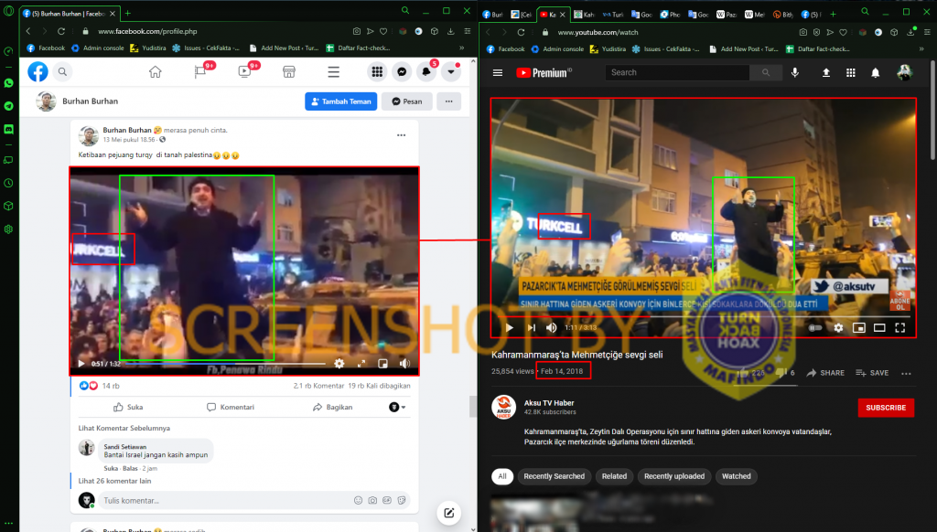The width and height of the screenshot is (937, 532).
Task: Open Facebook notifications bell with badge
Action: pyautogui.click(x=426, y=72)
